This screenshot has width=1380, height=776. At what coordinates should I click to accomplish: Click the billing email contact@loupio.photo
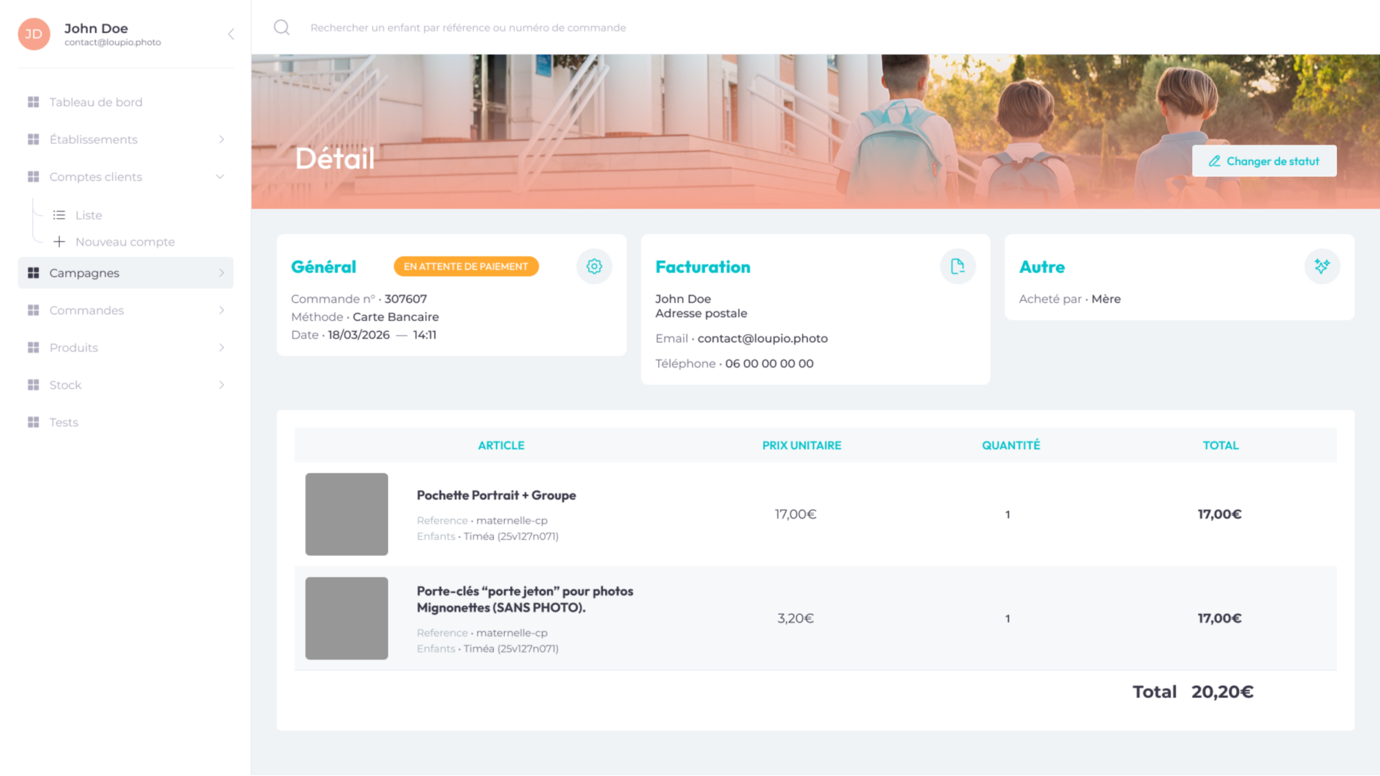point(762,339)
